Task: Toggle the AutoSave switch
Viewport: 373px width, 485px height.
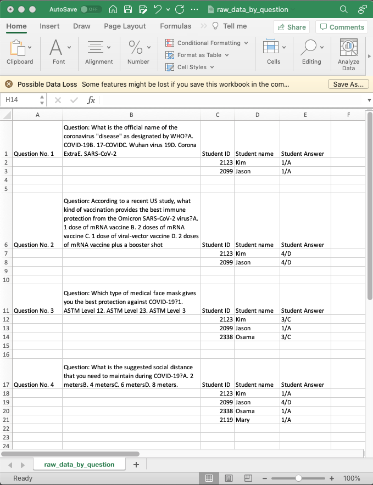Action: pos(91,9)
